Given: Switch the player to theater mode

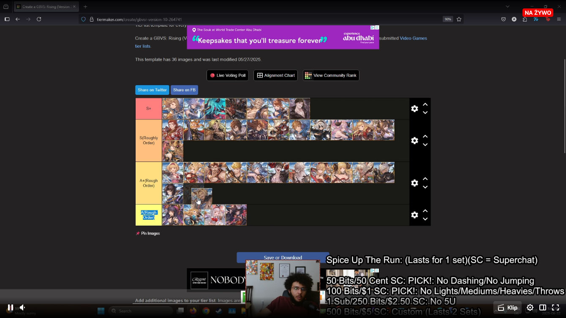Looking at the screenshot, I should [x=543, y=307].
